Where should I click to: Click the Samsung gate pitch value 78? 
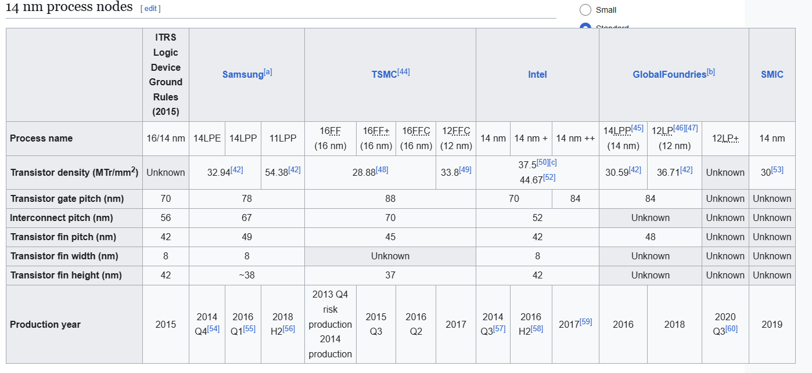[x=247, y=199]
